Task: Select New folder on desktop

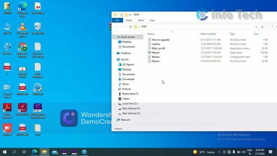Action: 38,8
